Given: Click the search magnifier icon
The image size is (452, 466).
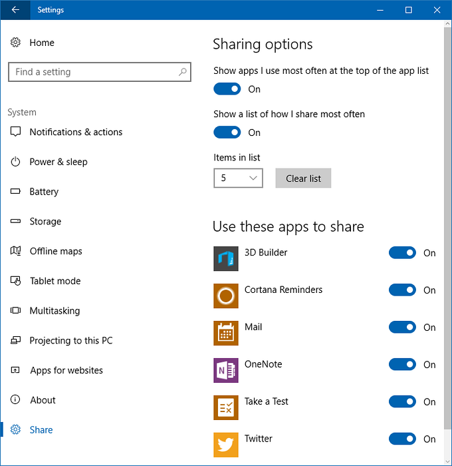Looking at the screenshot, I should pos(183,72).
